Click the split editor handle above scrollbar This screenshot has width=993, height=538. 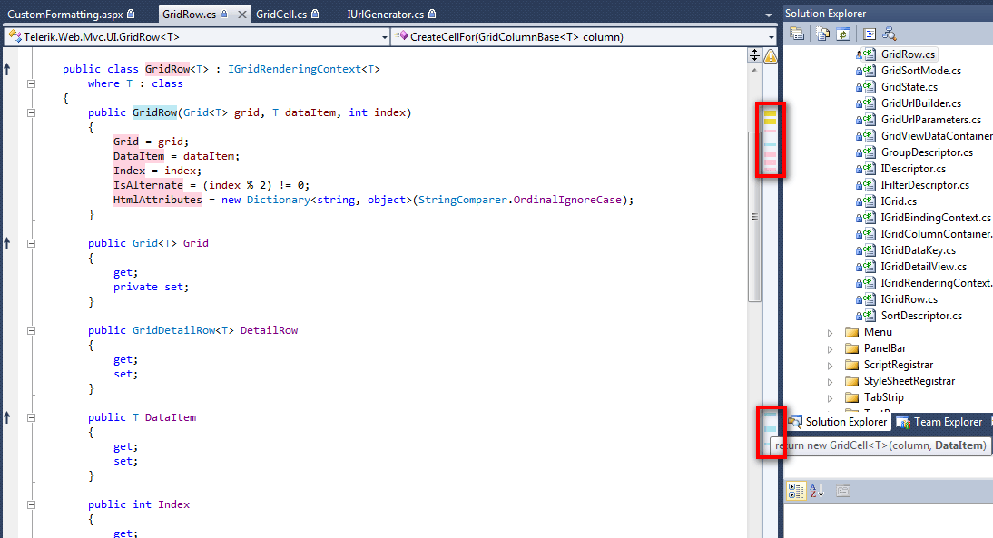point(754,55)
